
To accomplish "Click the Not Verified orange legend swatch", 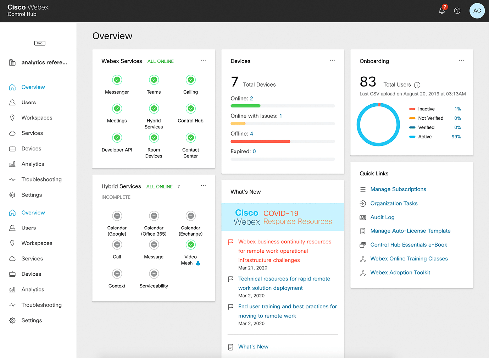I will pos(412,118).
